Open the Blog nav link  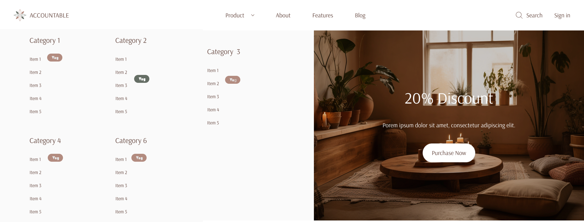coord(360,15)
